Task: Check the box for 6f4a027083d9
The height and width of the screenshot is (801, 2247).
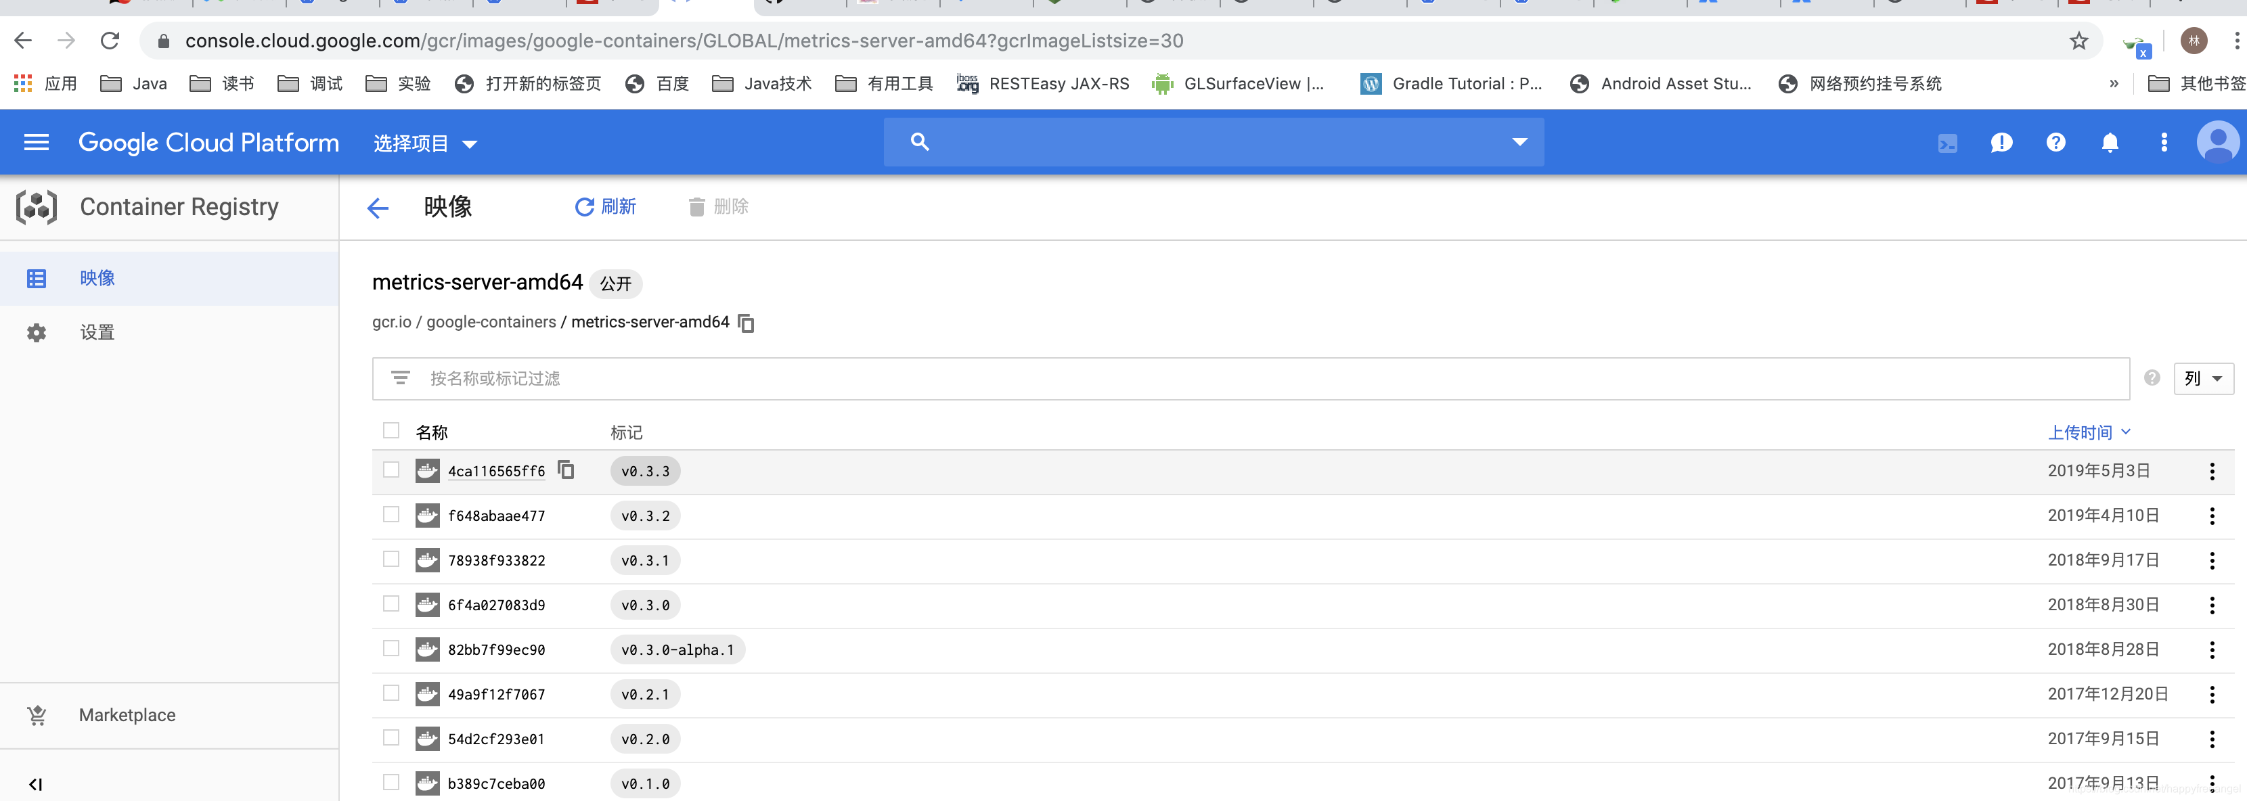Action: [391, 603]
